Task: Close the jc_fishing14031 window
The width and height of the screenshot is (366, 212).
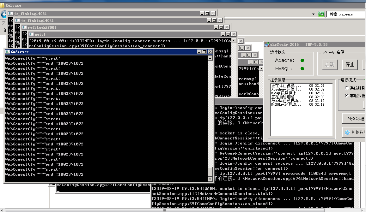Action: [x=213, y=14]
